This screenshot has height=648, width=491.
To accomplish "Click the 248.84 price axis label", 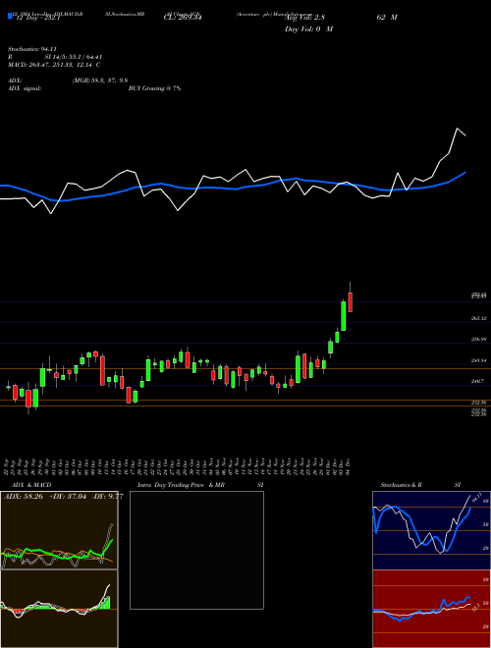I will (478, 360).
